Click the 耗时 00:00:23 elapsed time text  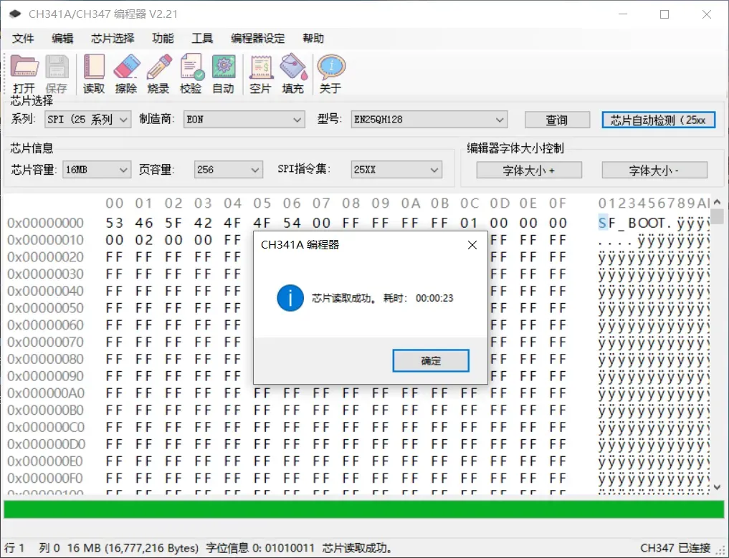point(418,298)
